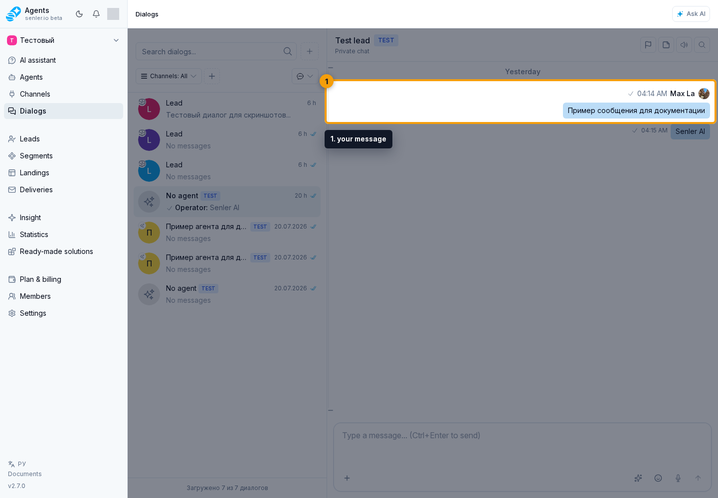Image resolution: width=718 pixels, height=498 pixels.
Task: Click the flag icon in chat header
Action: 648,45
